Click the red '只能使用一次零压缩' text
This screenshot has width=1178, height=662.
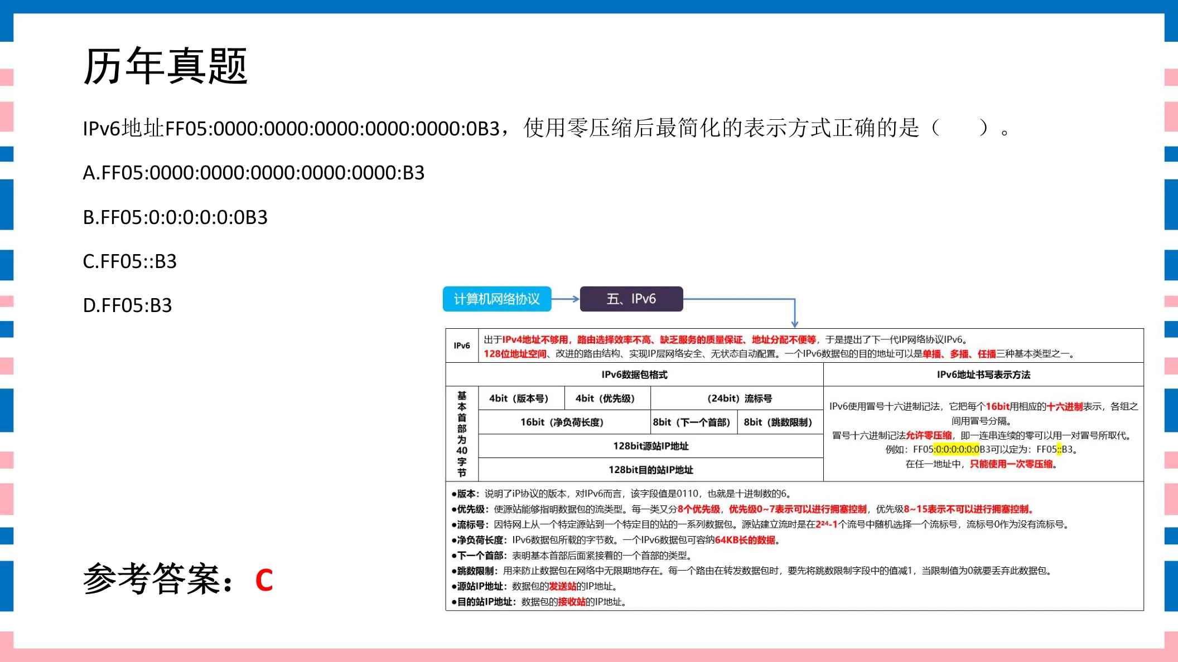tap(1011, 464)
